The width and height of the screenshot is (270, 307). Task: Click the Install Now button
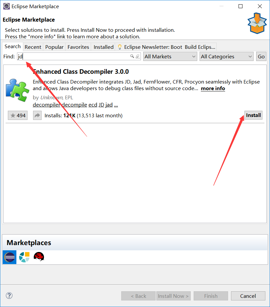(x=173, y=296)
